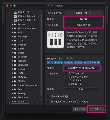Expand the Acorn Instruments folder
Image resolution: width=110 pixels, height=120 pixels.
[12, 28]
